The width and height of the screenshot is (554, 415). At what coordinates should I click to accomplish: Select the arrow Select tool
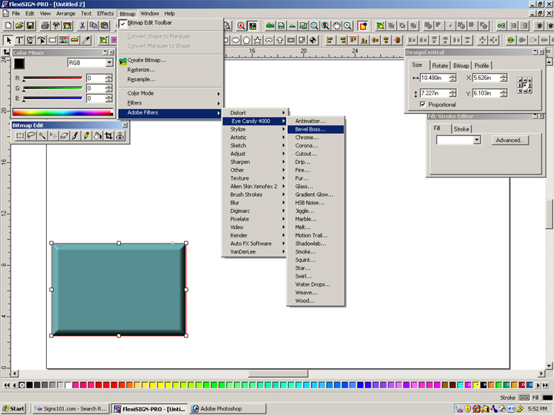point(8,40)
